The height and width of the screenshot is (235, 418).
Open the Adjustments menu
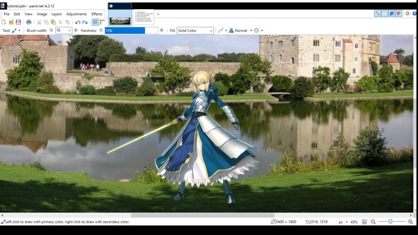click(76, 14)
